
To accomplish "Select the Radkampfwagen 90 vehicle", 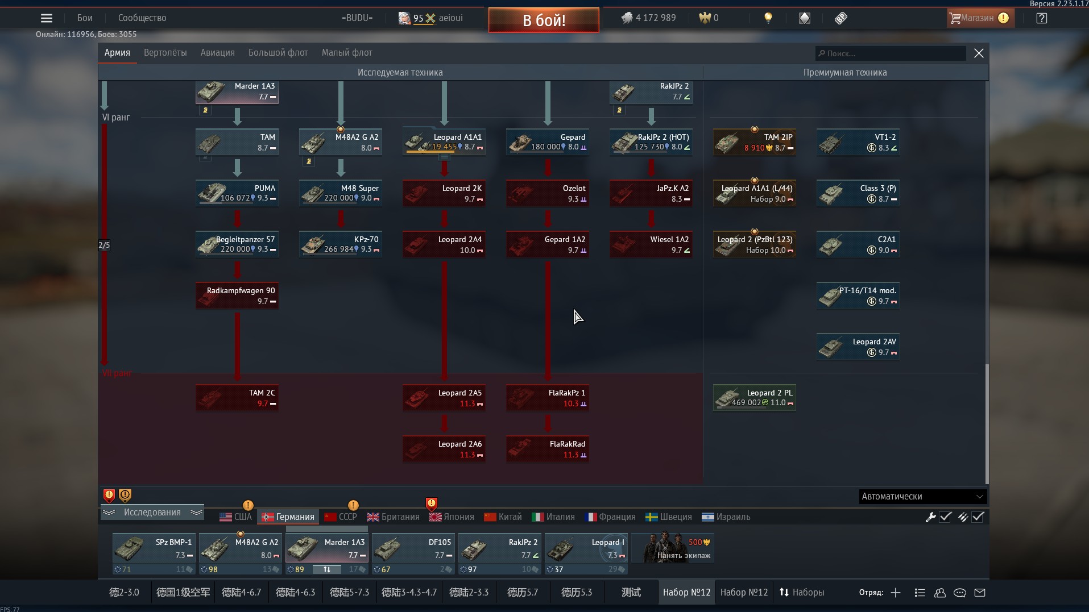I will point(237,295).
